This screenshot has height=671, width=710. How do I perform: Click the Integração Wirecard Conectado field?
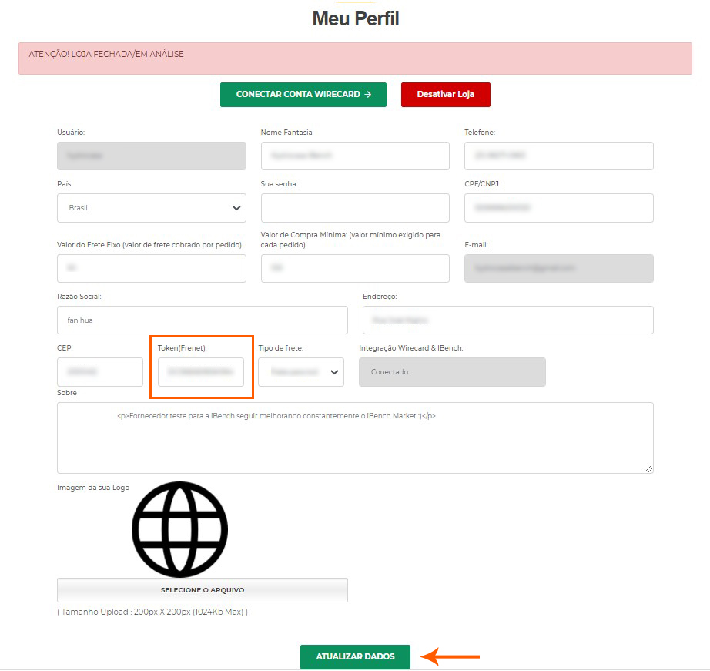coord(452,372)
